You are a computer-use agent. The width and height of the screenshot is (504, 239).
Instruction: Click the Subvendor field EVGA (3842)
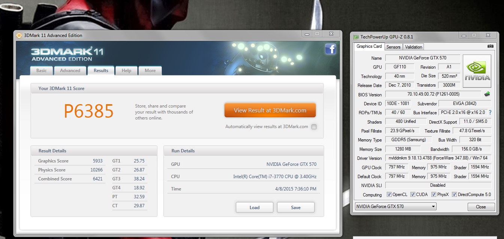[x=465, y=103]
